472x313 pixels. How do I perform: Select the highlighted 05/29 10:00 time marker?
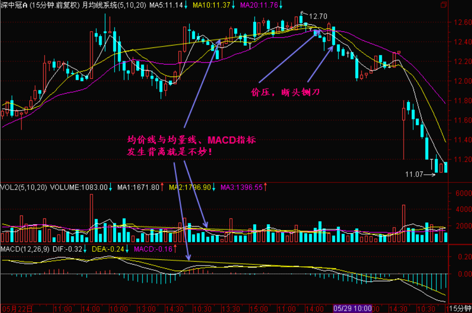tap(352, 308)
